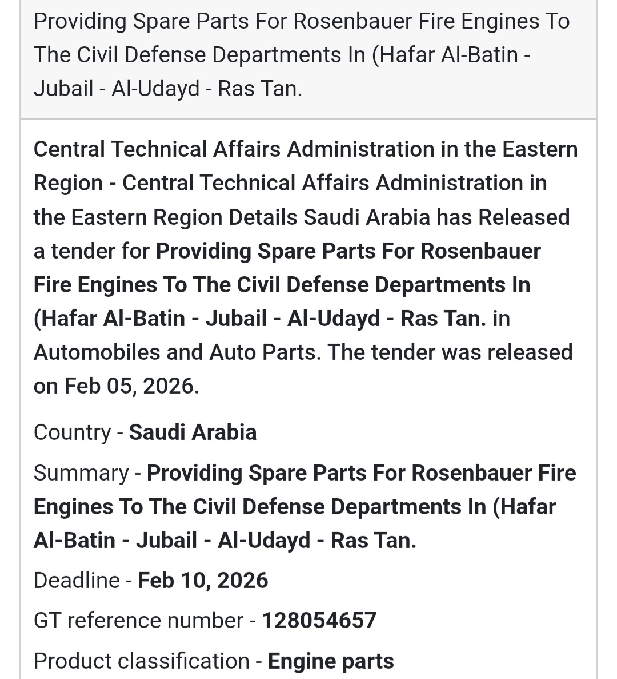Click 'Jubail' in the grey header box
617x679 pixels.
tap(60, 89)
